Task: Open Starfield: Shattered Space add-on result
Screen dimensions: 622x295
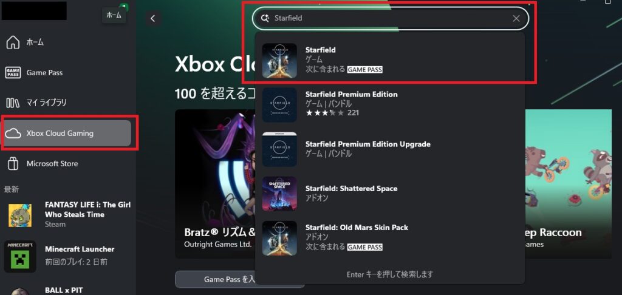Action: click(389, 194)
